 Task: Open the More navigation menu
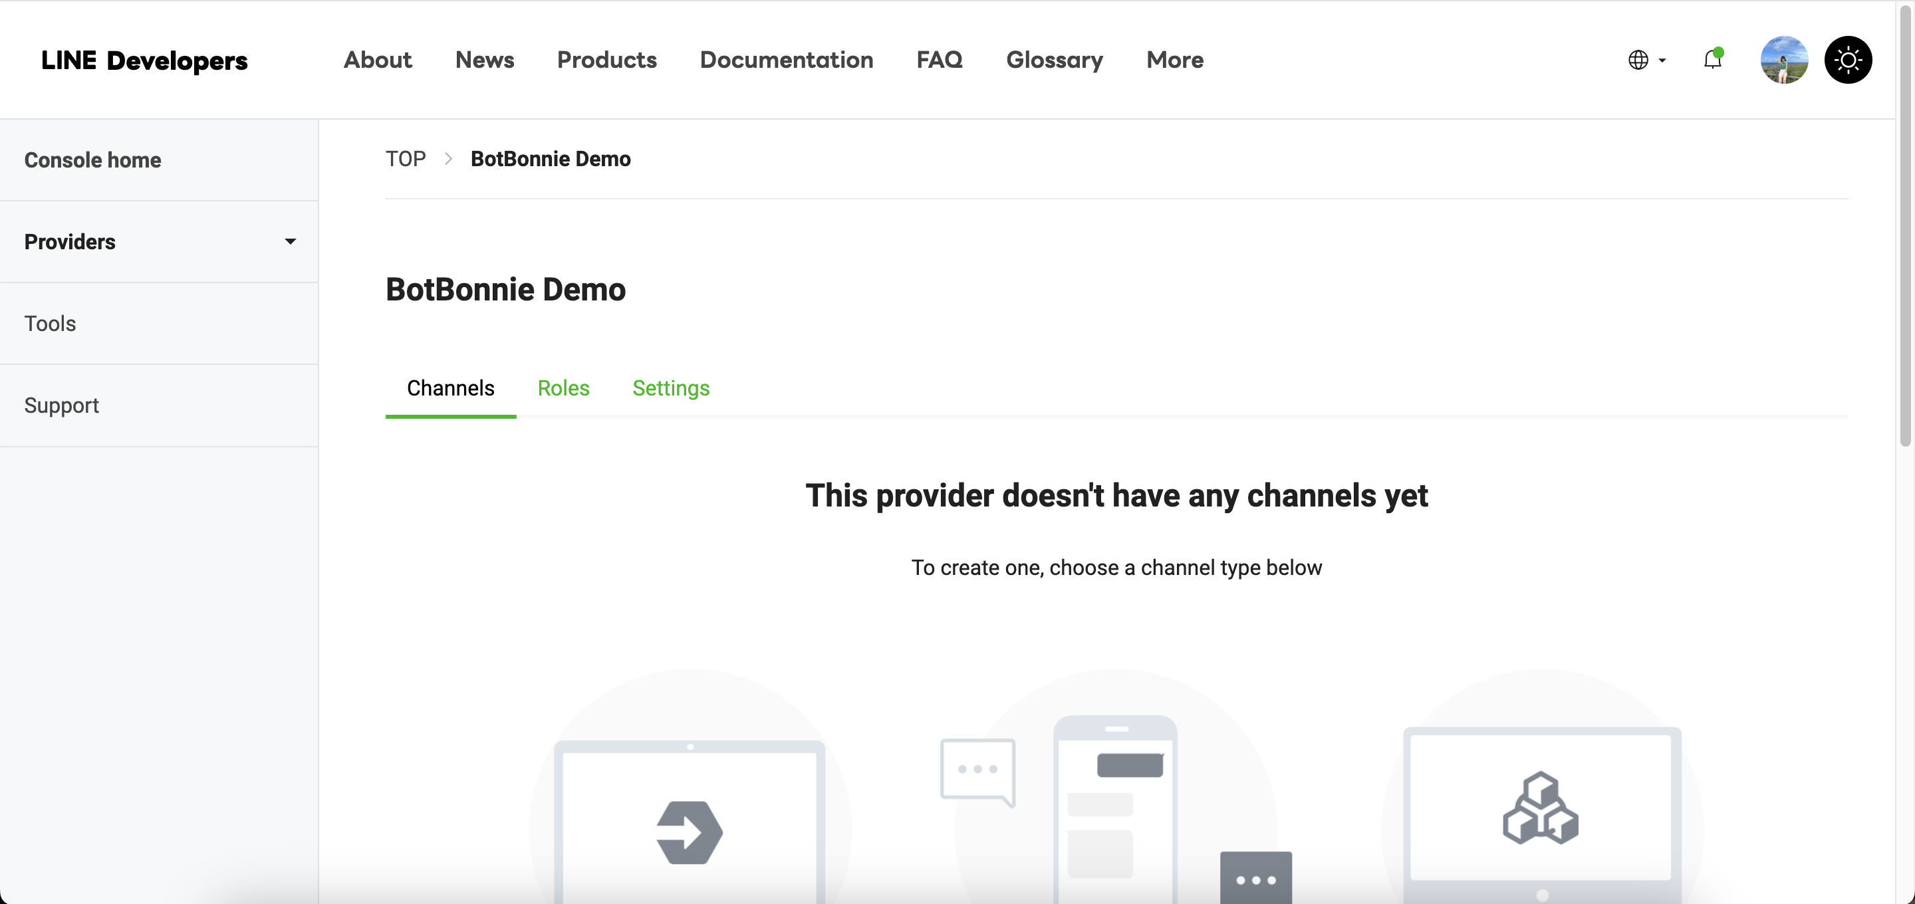pyautogui.click(x=1174, y=59)
